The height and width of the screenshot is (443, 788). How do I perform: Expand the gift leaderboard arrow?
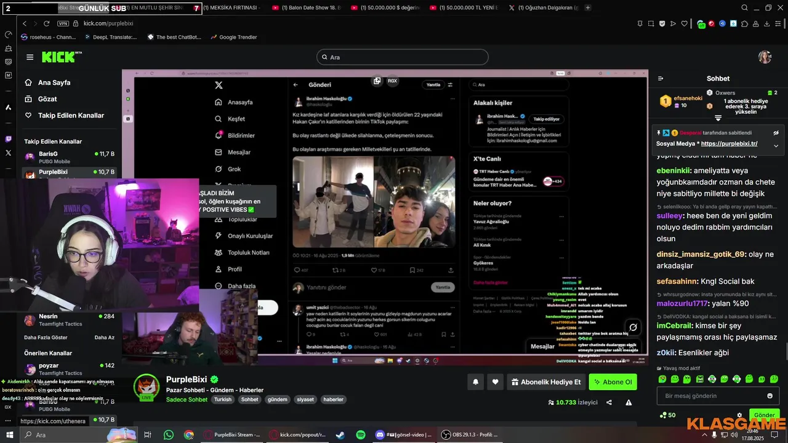(x=718, y=118)
